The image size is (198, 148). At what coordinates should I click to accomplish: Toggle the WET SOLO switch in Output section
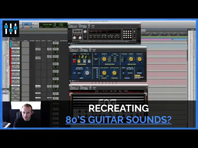(130, 75)
